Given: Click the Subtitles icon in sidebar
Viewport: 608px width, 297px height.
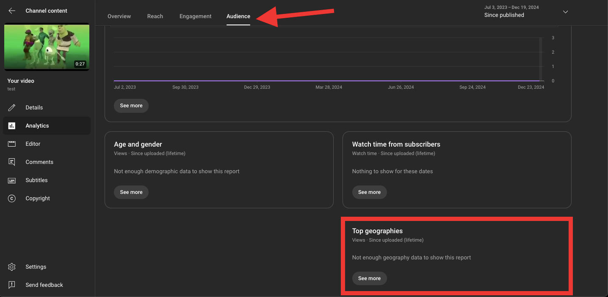Looking at the screenshot, I should click(12, 180).
